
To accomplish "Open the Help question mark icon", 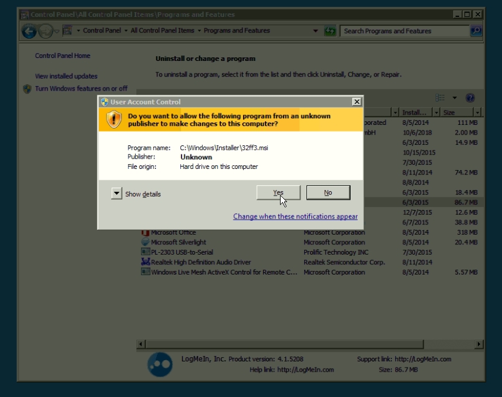I will 470,98.
